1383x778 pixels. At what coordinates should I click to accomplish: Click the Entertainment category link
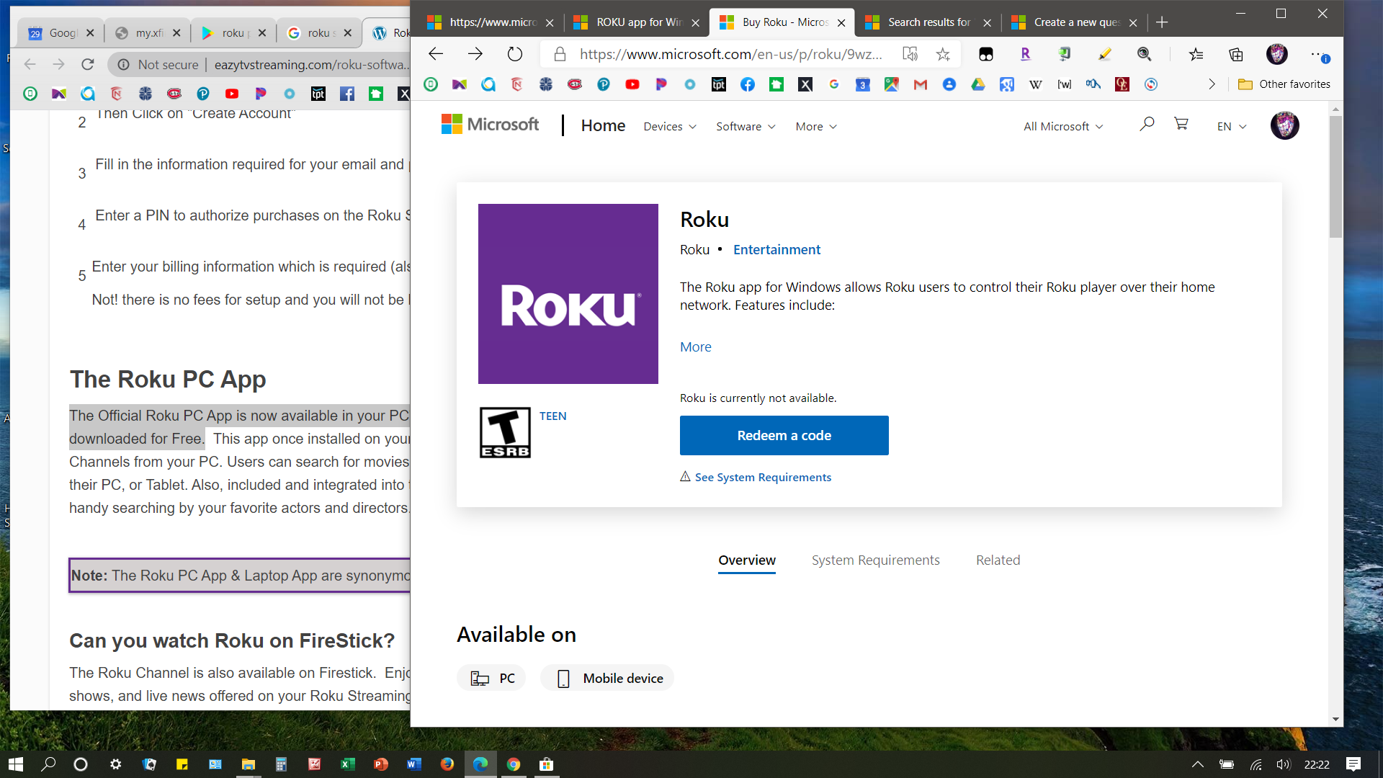(776, 249)
